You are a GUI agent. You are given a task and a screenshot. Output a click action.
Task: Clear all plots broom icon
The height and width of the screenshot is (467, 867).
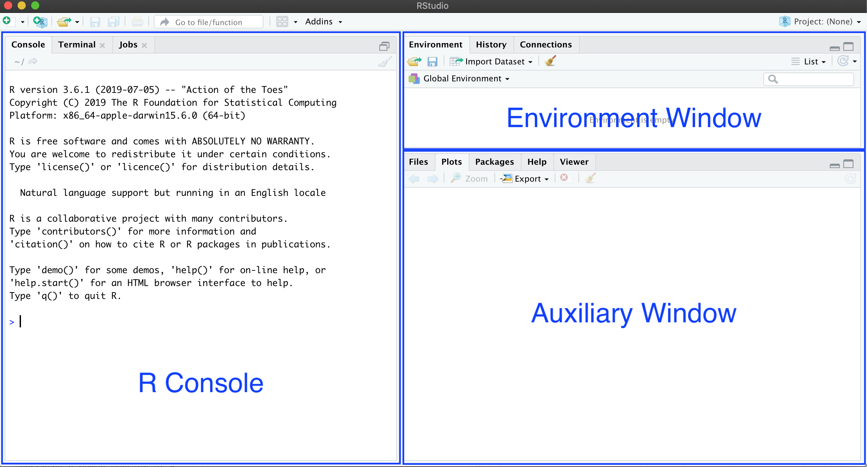(590, 178)
